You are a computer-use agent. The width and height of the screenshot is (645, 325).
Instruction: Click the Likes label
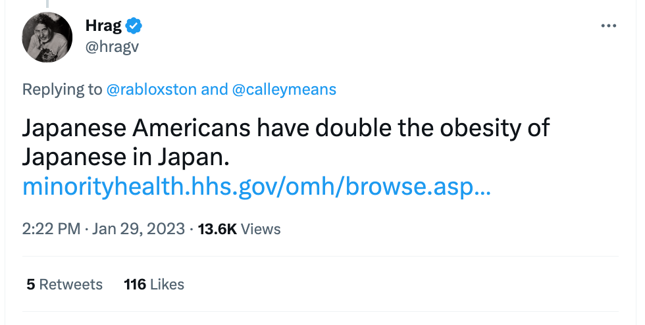point(167,284)
